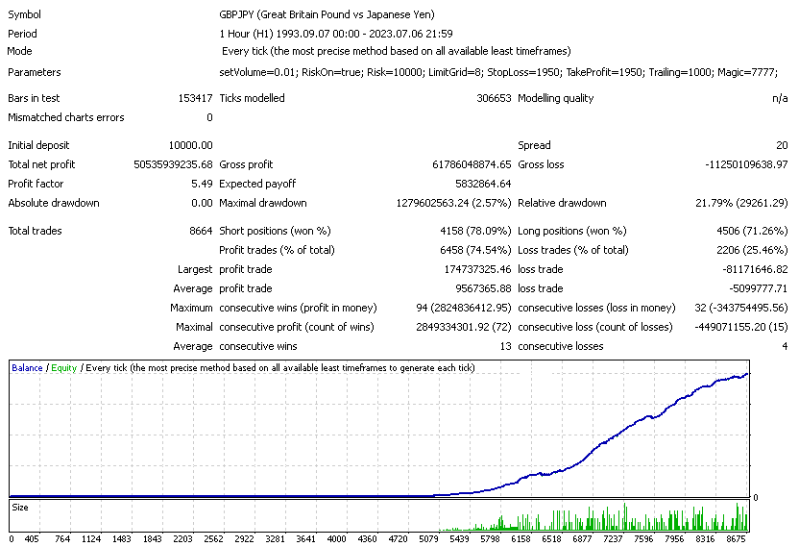This screenshot has height=547, width=799.
Task: Select Average loss trade value -5099777.71
Action: [x=759, y=288]
